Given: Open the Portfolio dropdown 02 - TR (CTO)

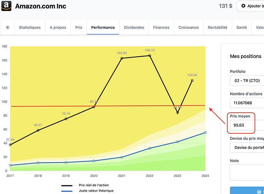Looking at the screenshot, I should [x=247, y=80].
